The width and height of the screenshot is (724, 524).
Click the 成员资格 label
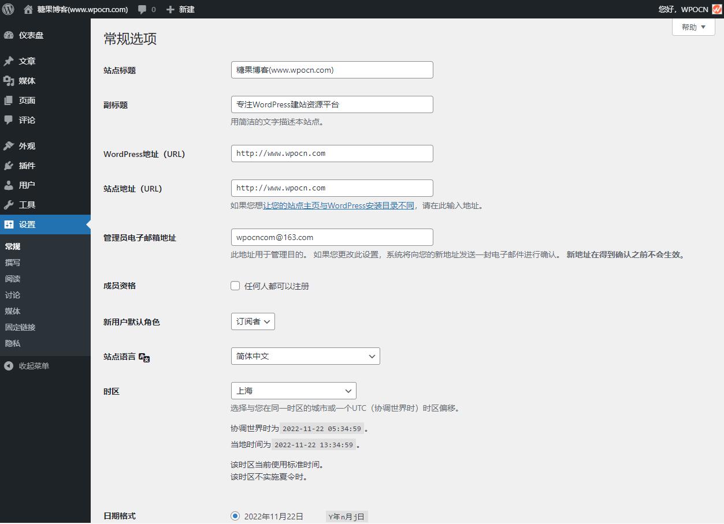pos(120,286)
